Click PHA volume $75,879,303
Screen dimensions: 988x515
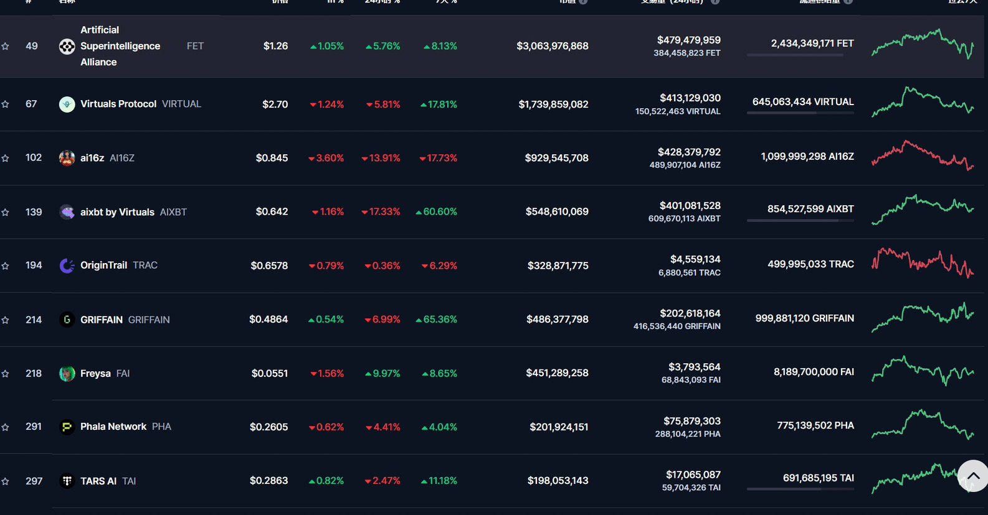[692, 420]
